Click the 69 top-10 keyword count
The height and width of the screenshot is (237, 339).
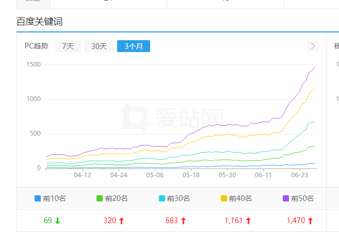click(x=48, y=221)
